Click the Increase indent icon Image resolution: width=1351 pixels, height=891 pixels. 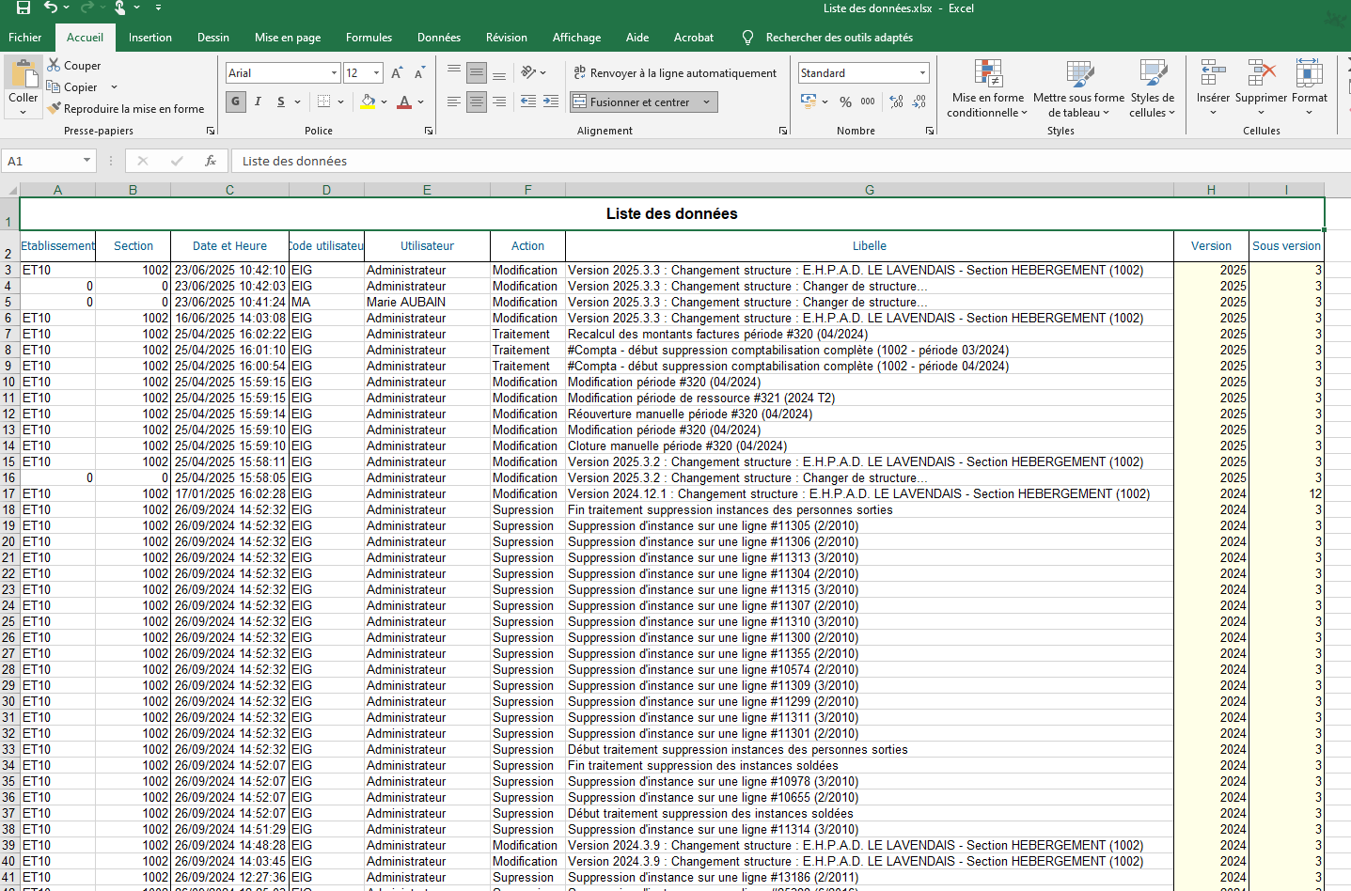(x=551, y=102)
